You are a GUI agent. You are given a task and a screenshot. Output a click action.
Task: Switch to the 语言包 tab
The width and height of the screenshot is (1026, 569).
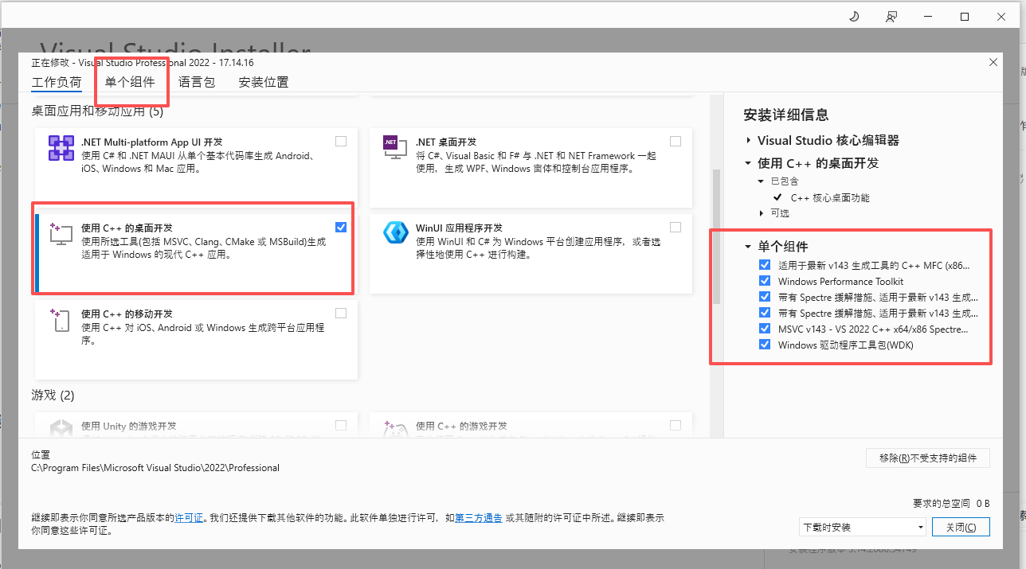coord(197,82)
